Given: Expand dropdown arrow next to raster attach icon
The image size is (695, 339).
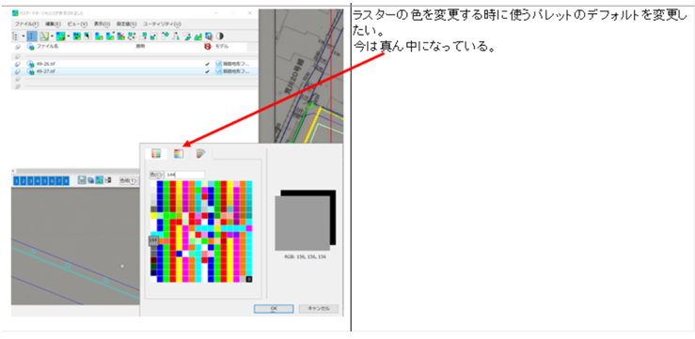Looking at the screenshot, I should click(69, 36).
